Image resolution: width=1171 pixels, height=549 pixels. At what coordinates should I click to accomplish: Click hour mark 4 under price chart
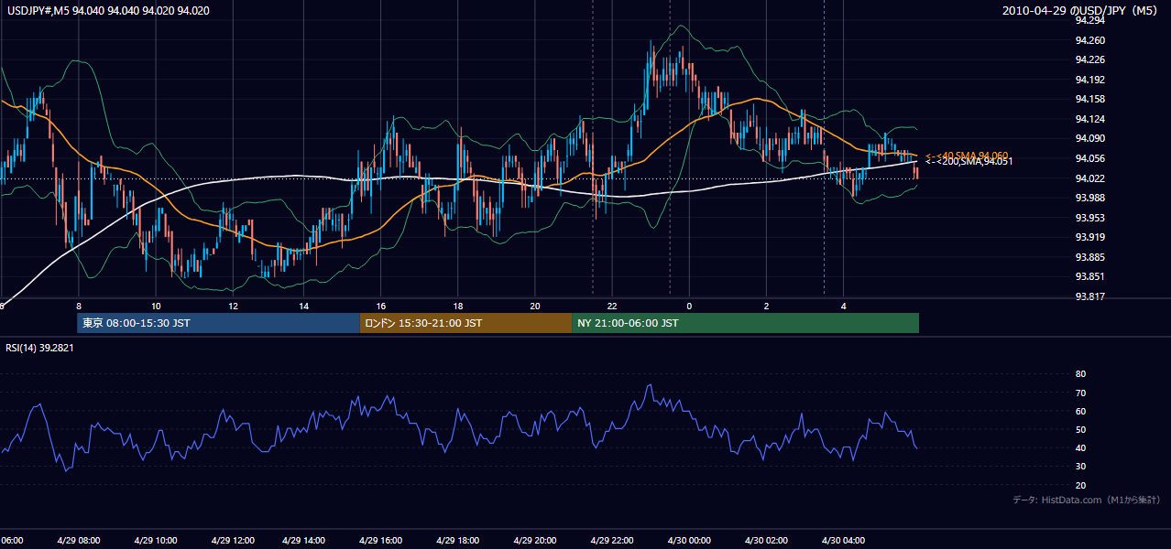[843, 306]
